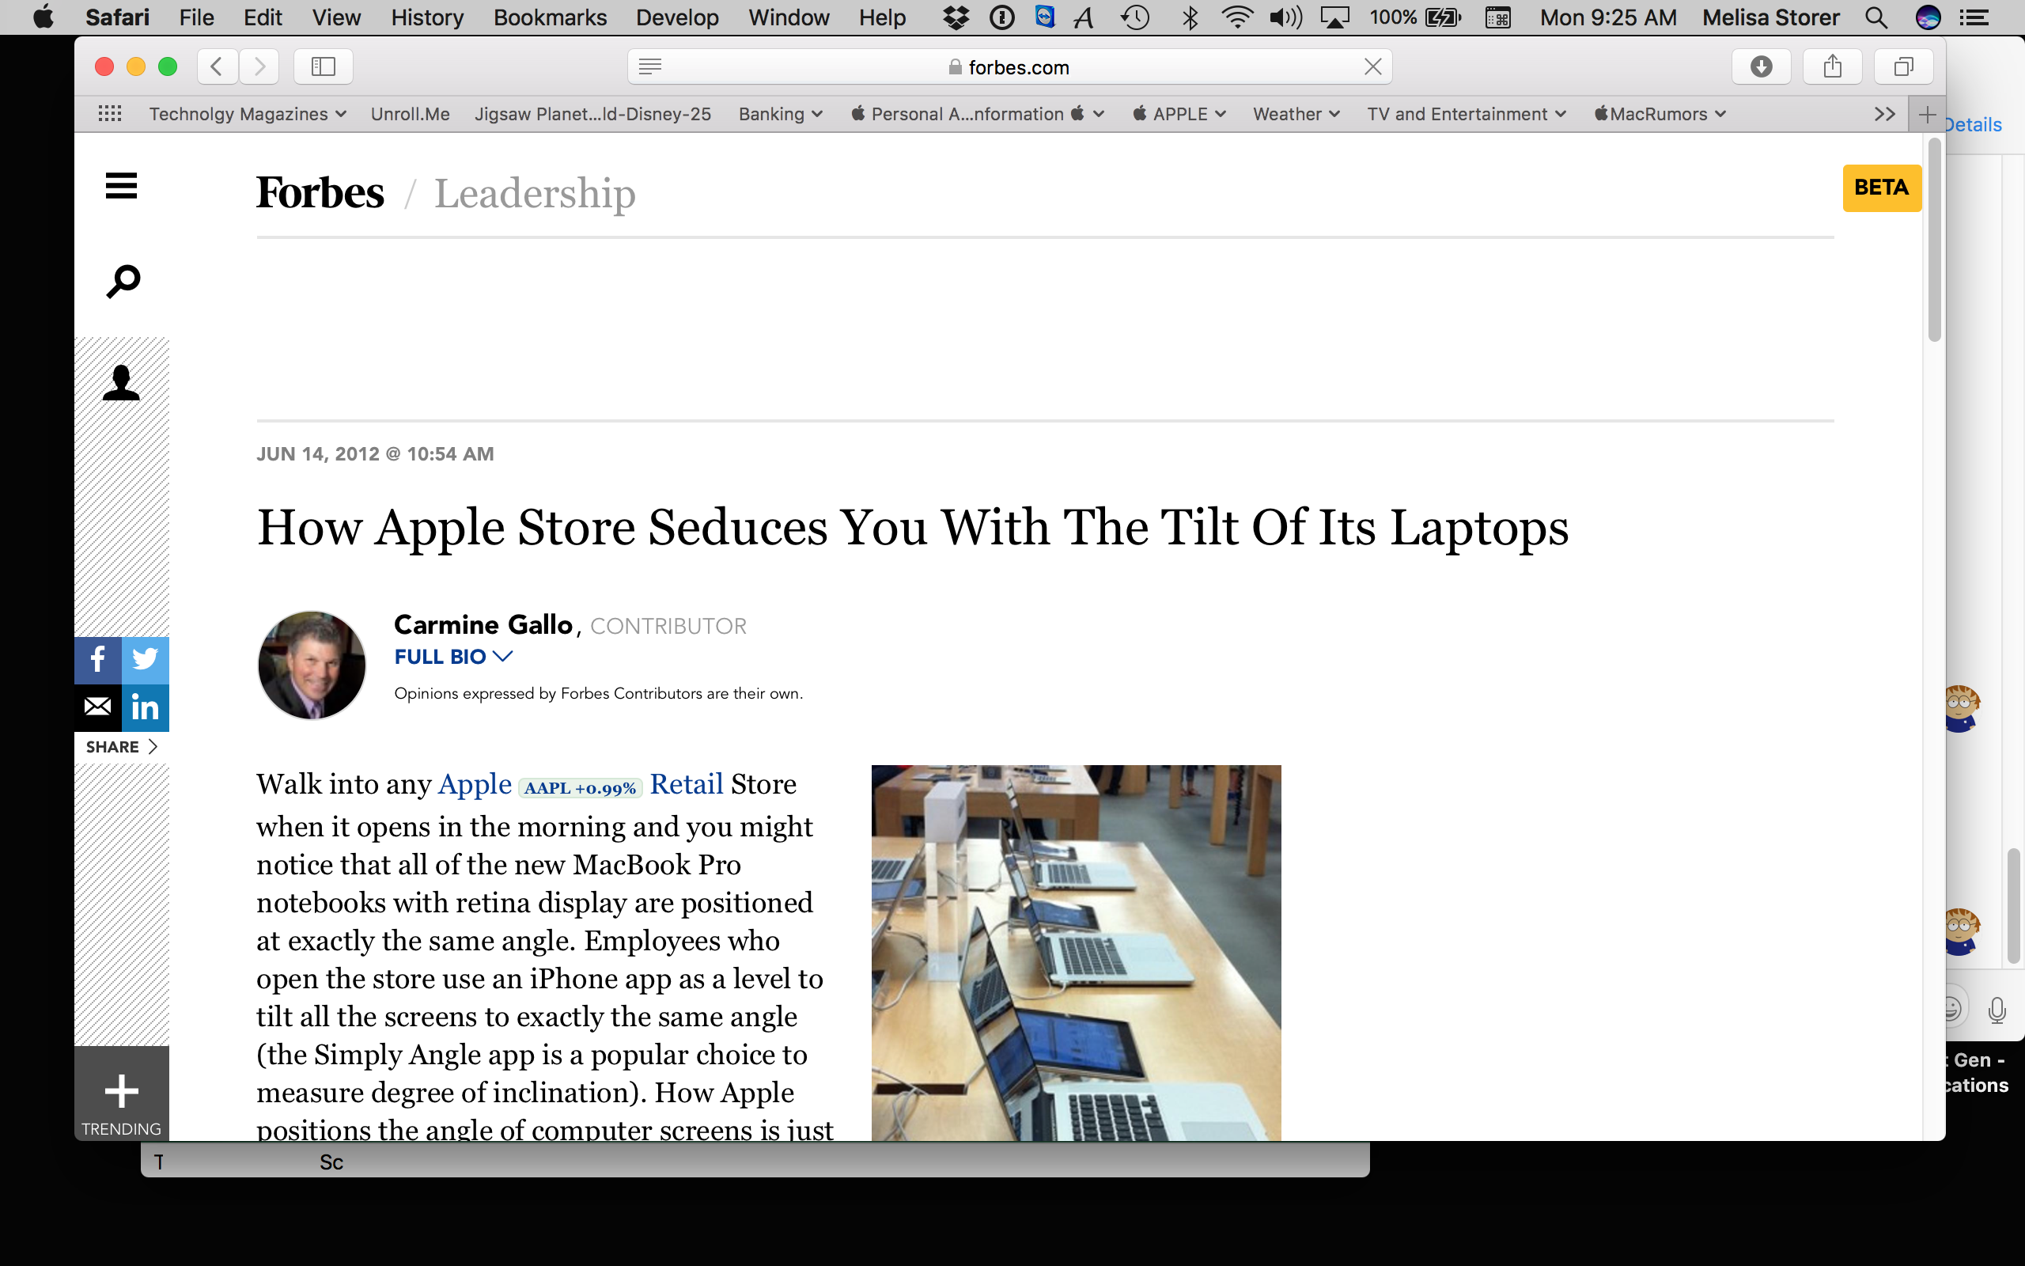
Task: Expand TV and Entertainment bookmarks folder
Action: (1466, 114)
